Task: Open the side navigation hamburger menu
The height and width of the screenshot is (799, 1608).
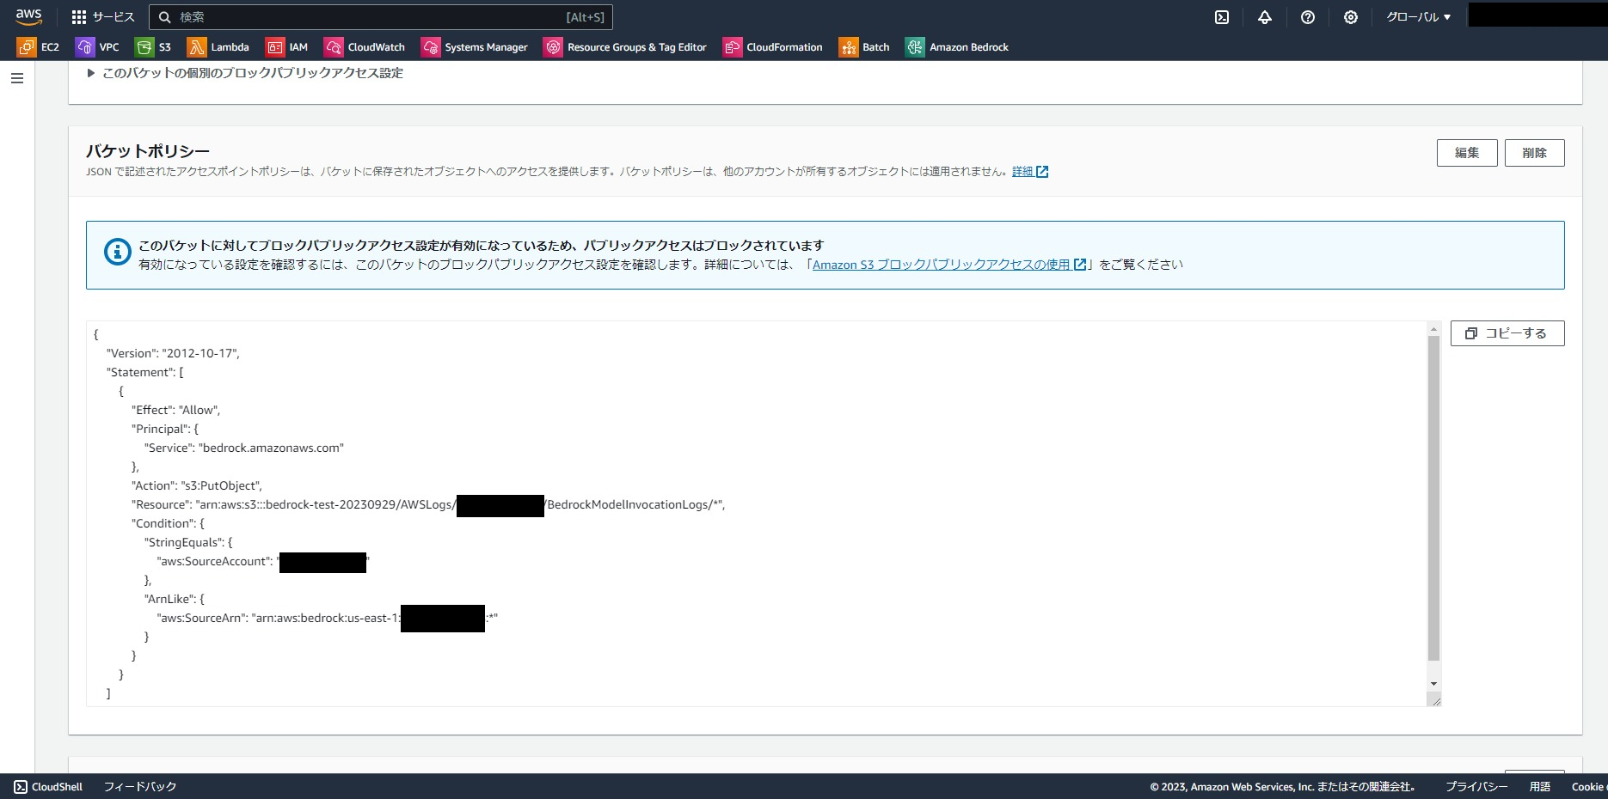Action: pos(17,78)
